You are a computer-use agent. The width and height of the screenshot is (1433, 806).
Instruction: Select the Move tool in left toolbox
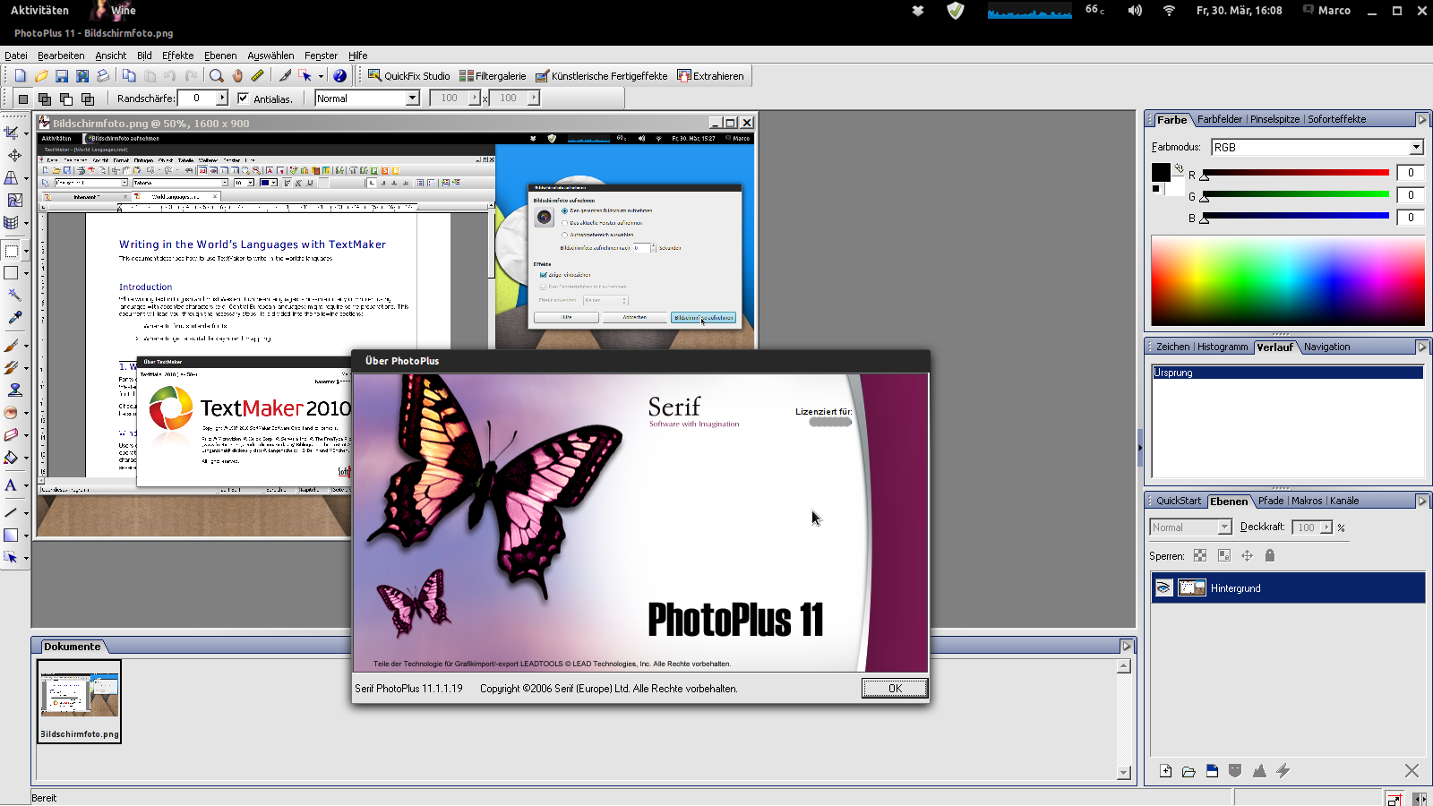coord(14,156)
